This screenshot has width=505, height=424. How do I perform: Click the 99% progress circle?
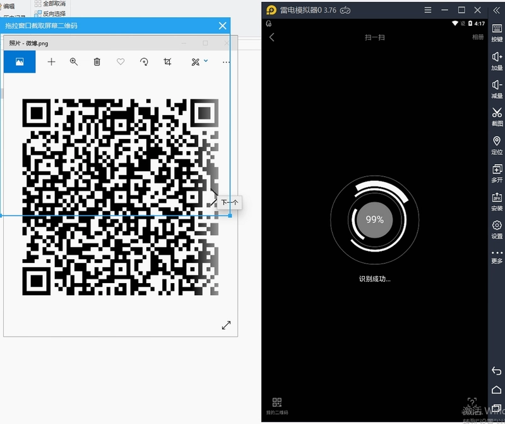pos(374,219)
